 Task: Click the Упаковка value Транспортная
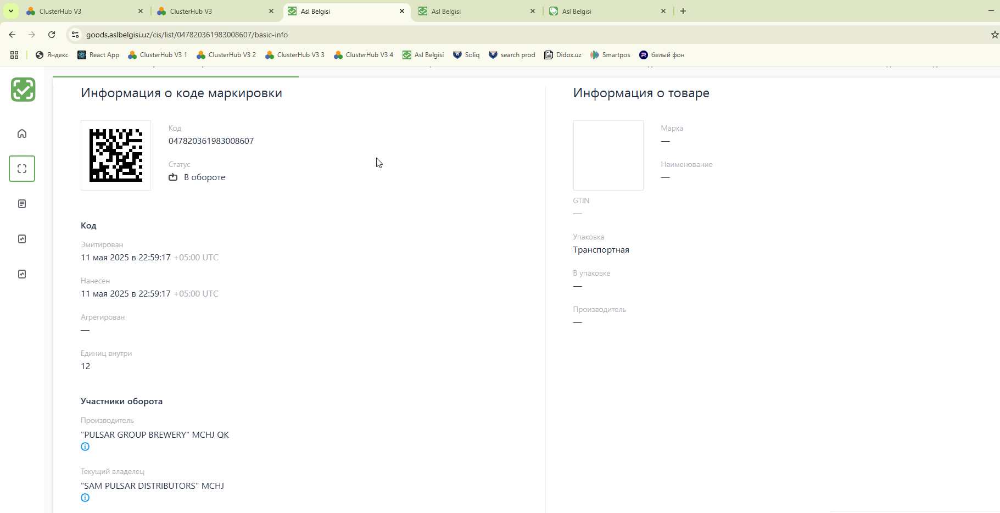click(x=601, y=250)
